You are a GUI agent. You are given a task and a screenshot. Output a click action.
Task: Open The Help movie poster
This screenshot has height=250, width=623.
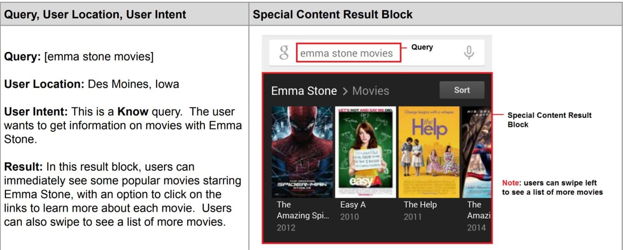coord(429,152)
